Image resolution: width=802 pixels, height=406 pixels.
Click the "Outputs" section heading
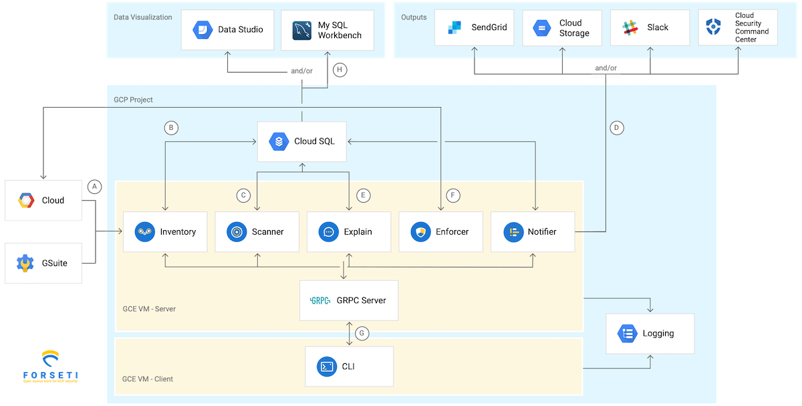click(414, 17)
